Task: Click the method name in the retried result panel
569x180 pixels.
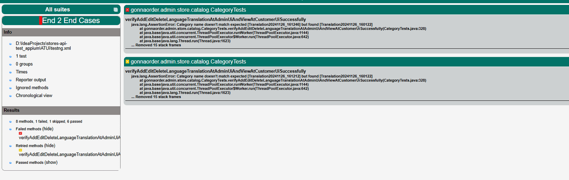Action: [x=215, y=71]
